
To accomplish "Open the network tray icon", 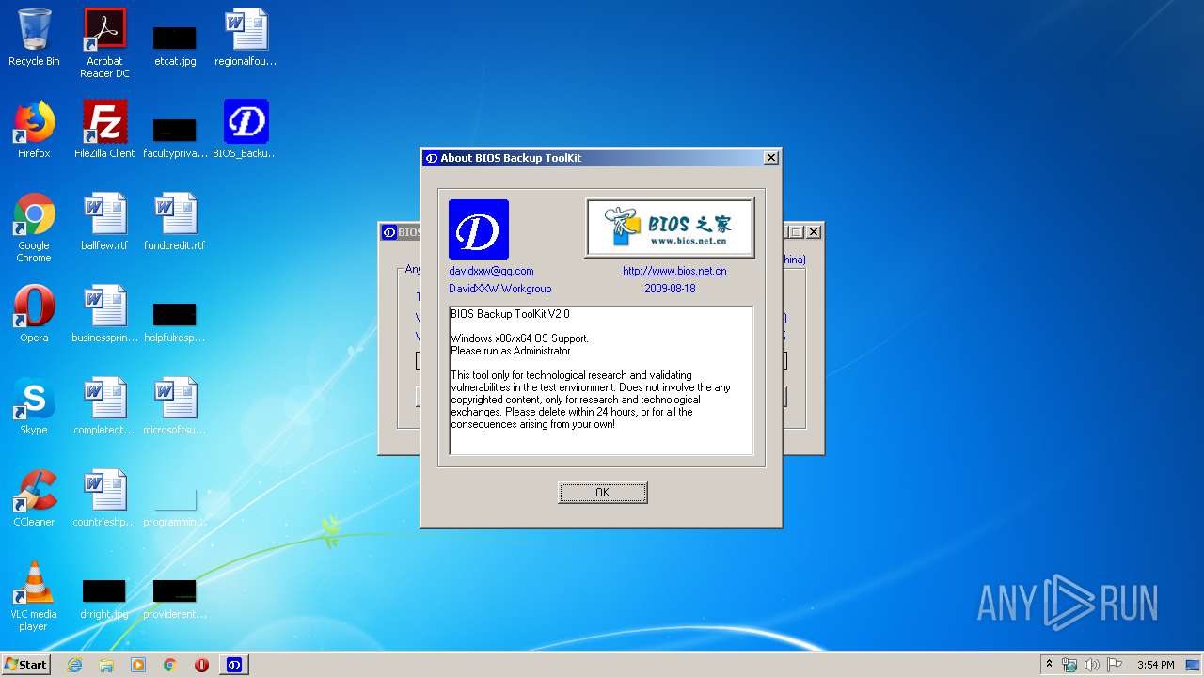I will pyautogui.click(x=1069, y=665).
